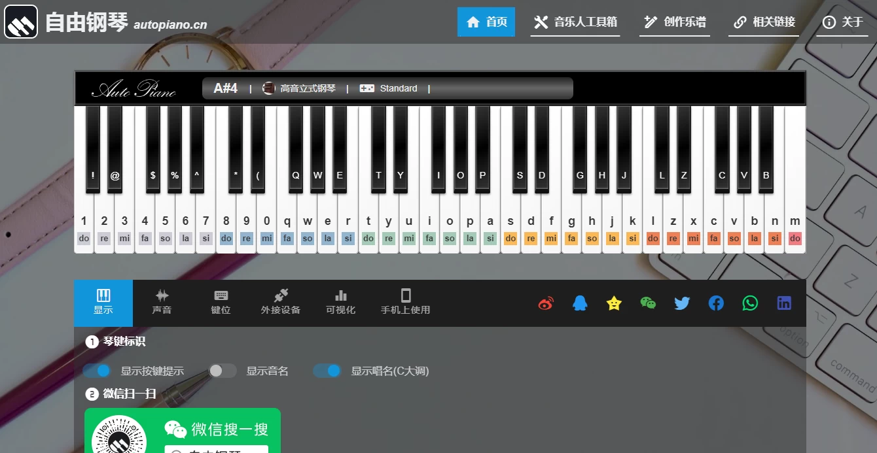Turn off 显示唱名(C大调) toggle
Viewport: 877px width, 453px height.
coord(327,371)
